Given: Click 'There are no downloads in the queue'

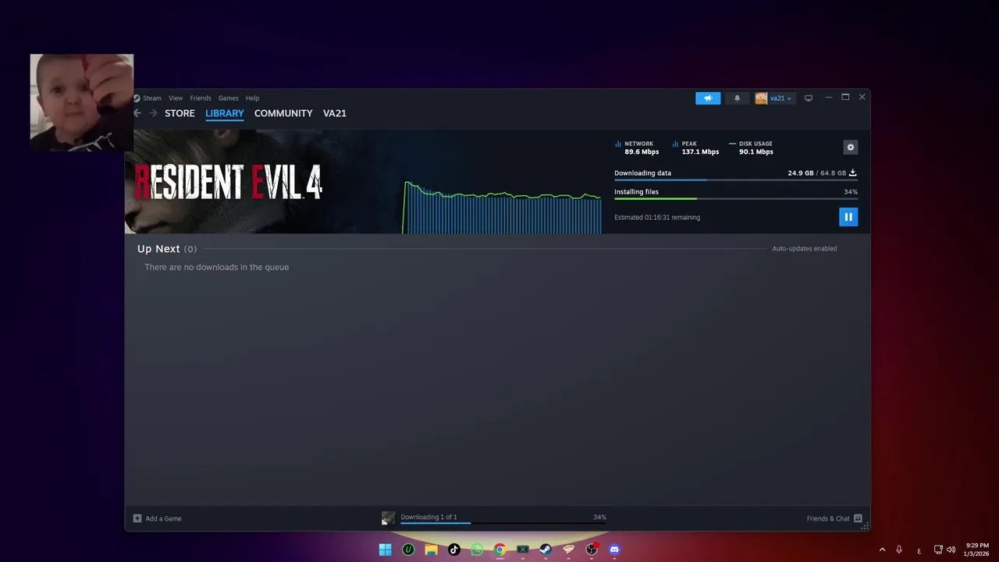Looking at the screenshot, I should click(x=217, y=267).
